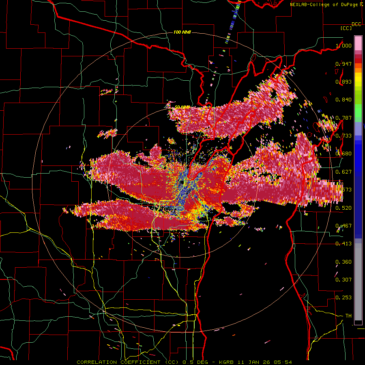The width and height of the screenshot is (365, 365).
Task: Select the 0.627 scale value
Action: [x=344, y=172]
